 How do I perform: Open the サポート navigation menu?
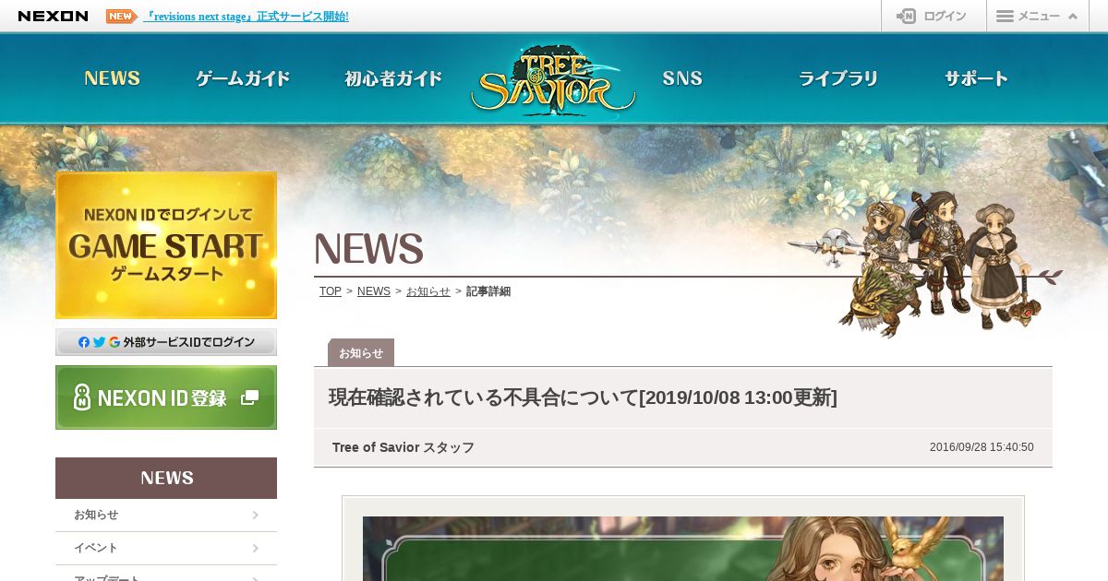click(976, 78)
